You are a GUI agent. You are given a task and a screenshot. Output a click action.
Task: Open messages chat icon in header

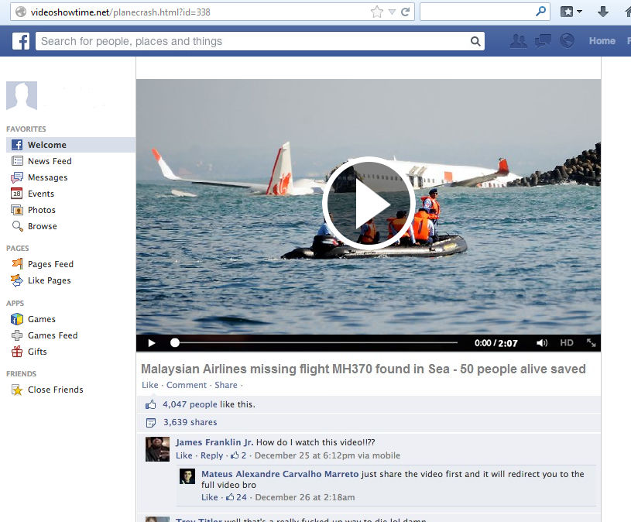tap(543, 40)
